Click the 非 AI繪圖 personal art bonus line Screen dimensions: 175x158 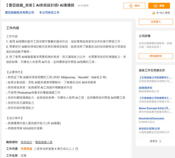(33, 123)
